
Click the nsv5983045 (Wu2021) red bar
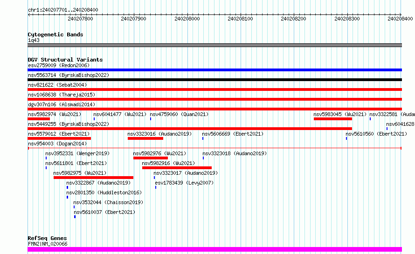coord(332,119)
